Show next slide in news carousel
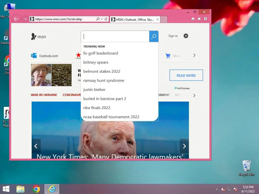 (184, 146)
